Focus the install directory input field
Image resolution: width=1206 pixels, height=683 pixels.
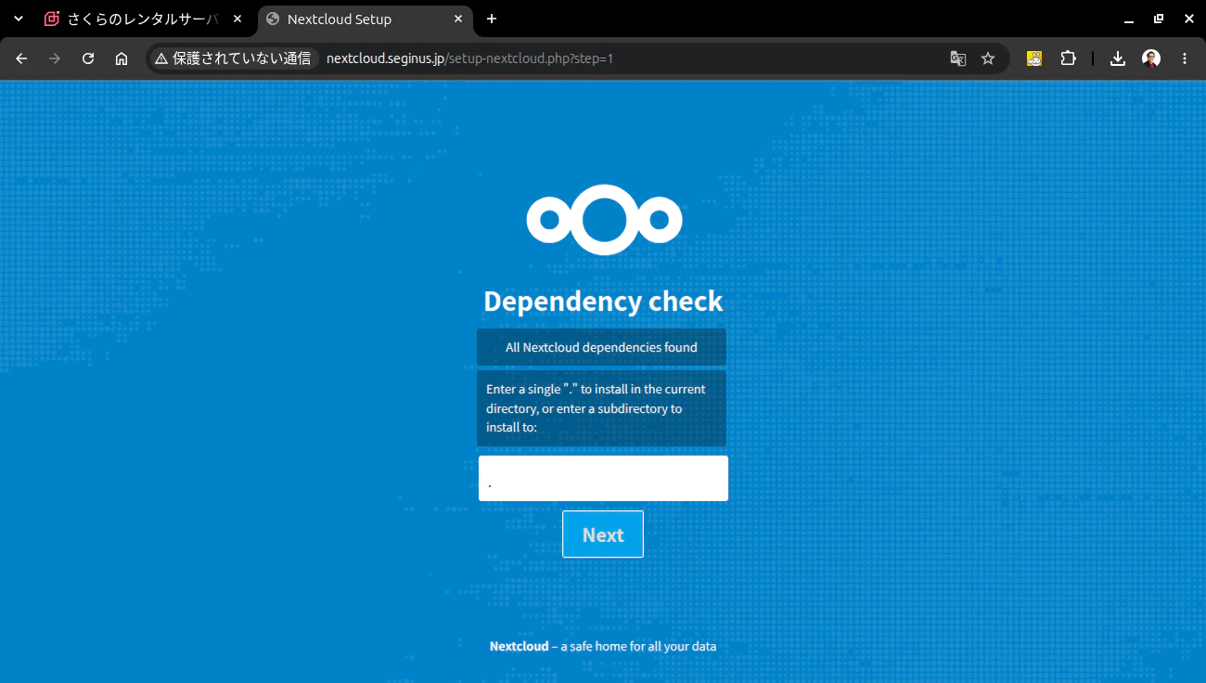603,478
